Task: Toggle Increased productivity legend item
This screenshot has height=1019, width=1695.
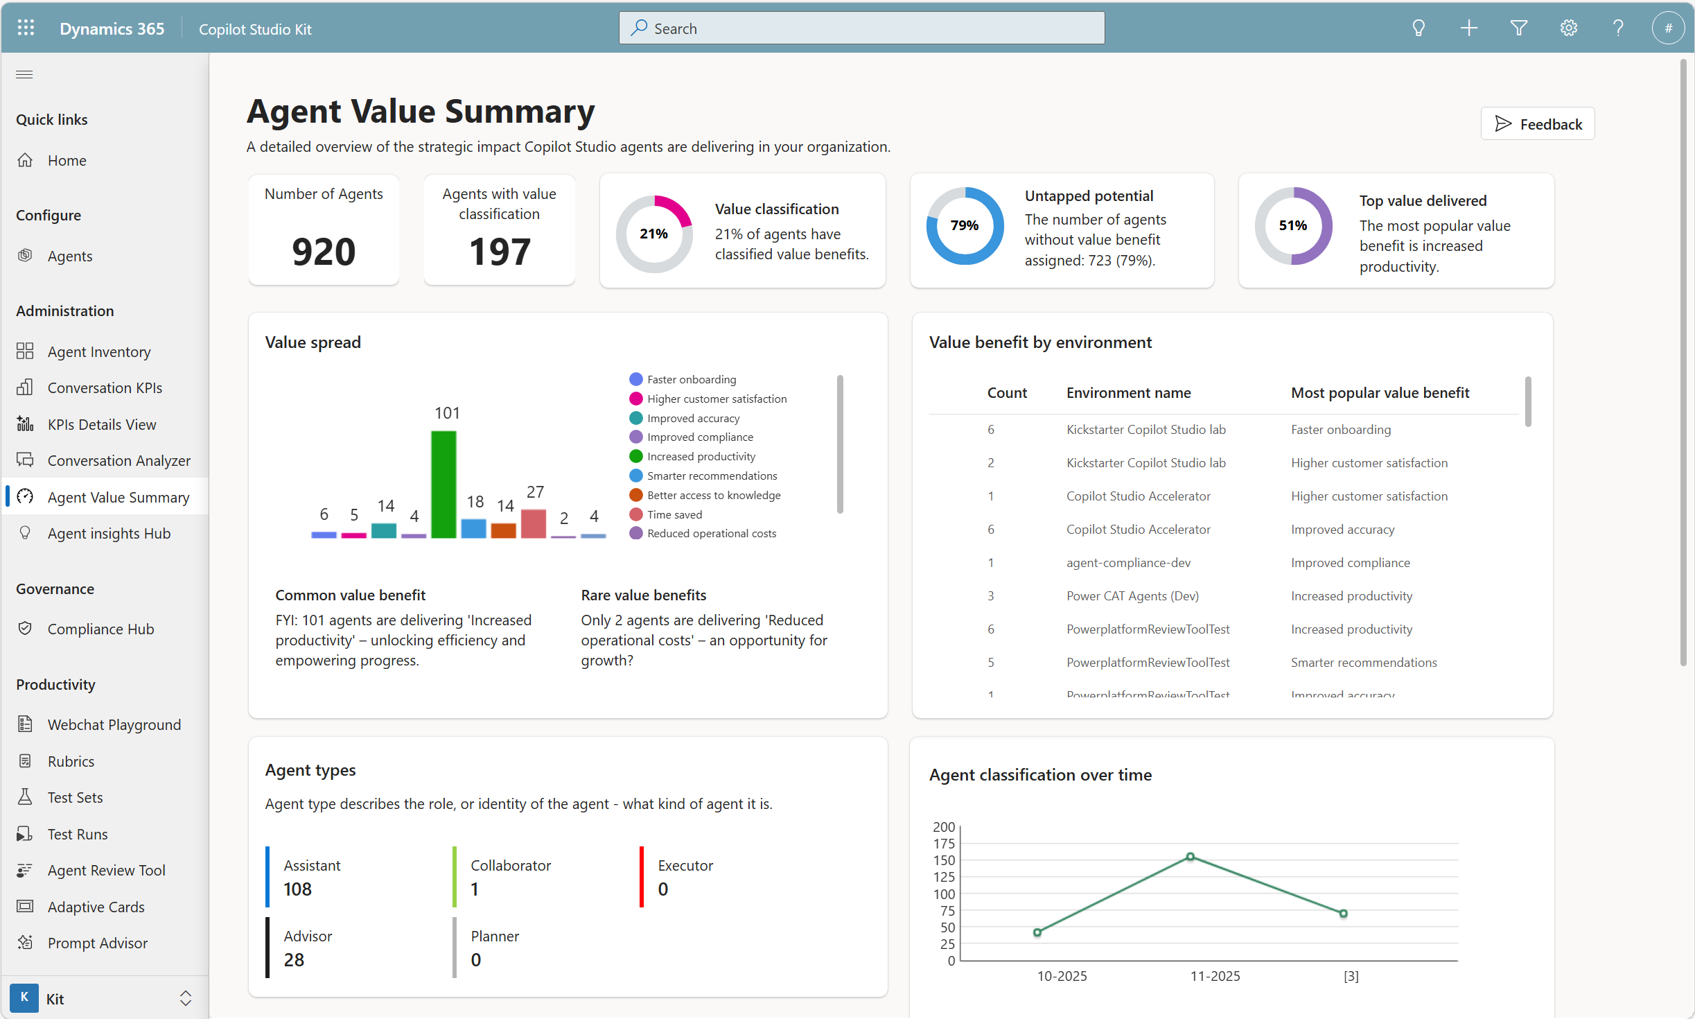Action: pos(701,456)
